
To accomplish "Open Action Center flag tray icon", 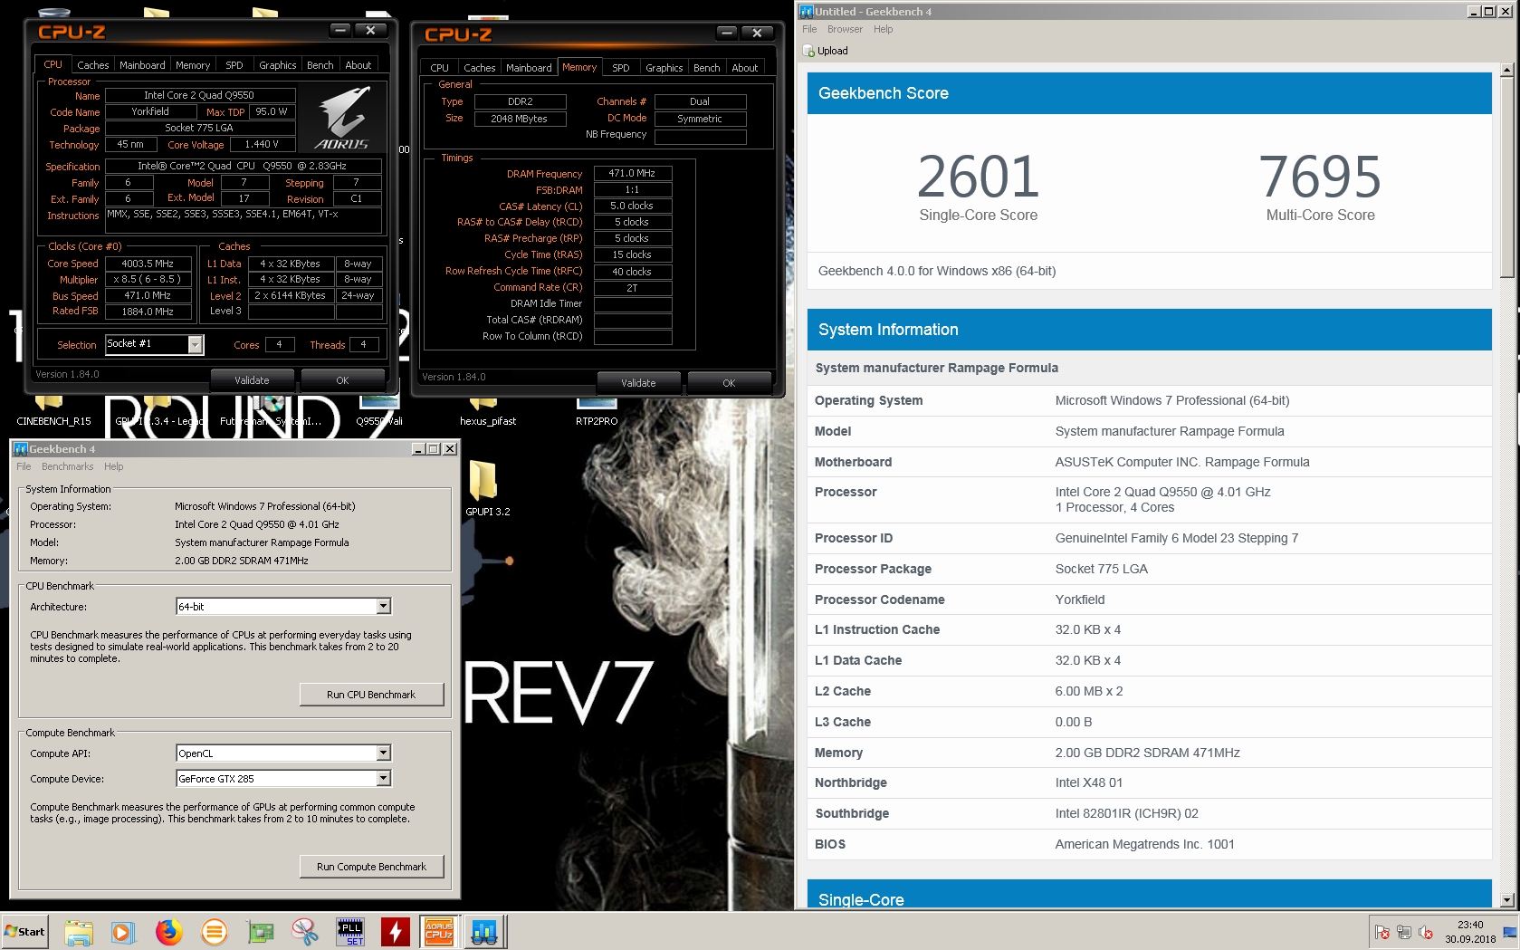I will (1382, 932).
